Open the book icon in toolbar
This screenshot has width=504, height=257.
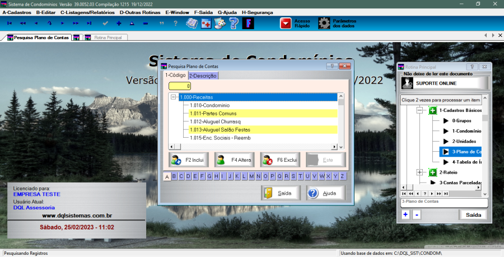coord(192,23)
